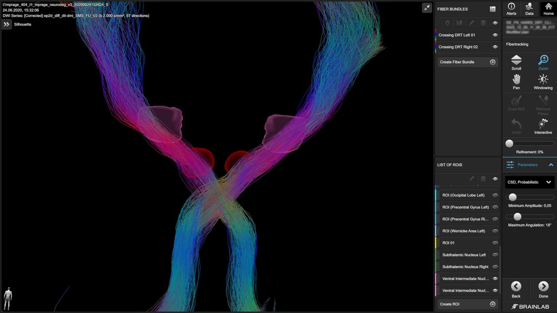Select the Scroll tool
Viewport: 557px width, 313px height.
[516, 62]
